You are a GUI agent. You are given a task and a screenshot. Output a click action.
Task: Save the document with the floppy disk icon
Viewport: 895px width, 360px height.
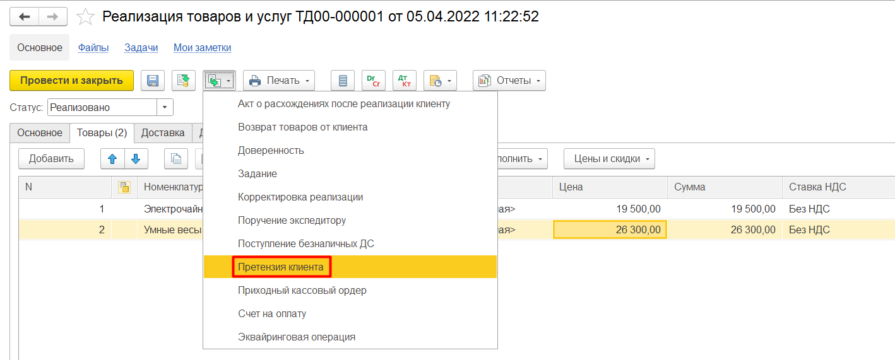coord(152,80)
